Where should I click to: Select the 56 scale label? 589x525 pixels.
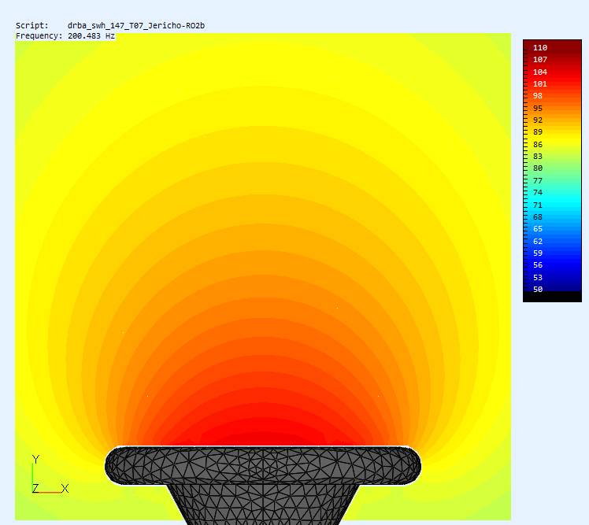click(538, 265)
